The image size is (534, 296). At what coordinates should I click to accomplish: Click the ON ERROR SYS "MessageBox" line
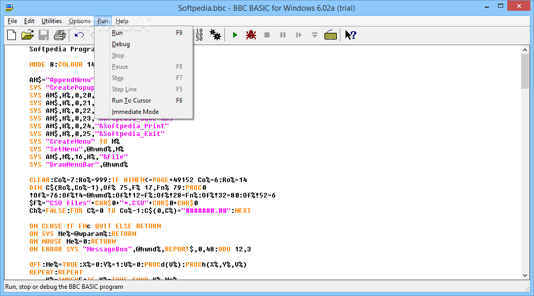click(x=140, y=249)
